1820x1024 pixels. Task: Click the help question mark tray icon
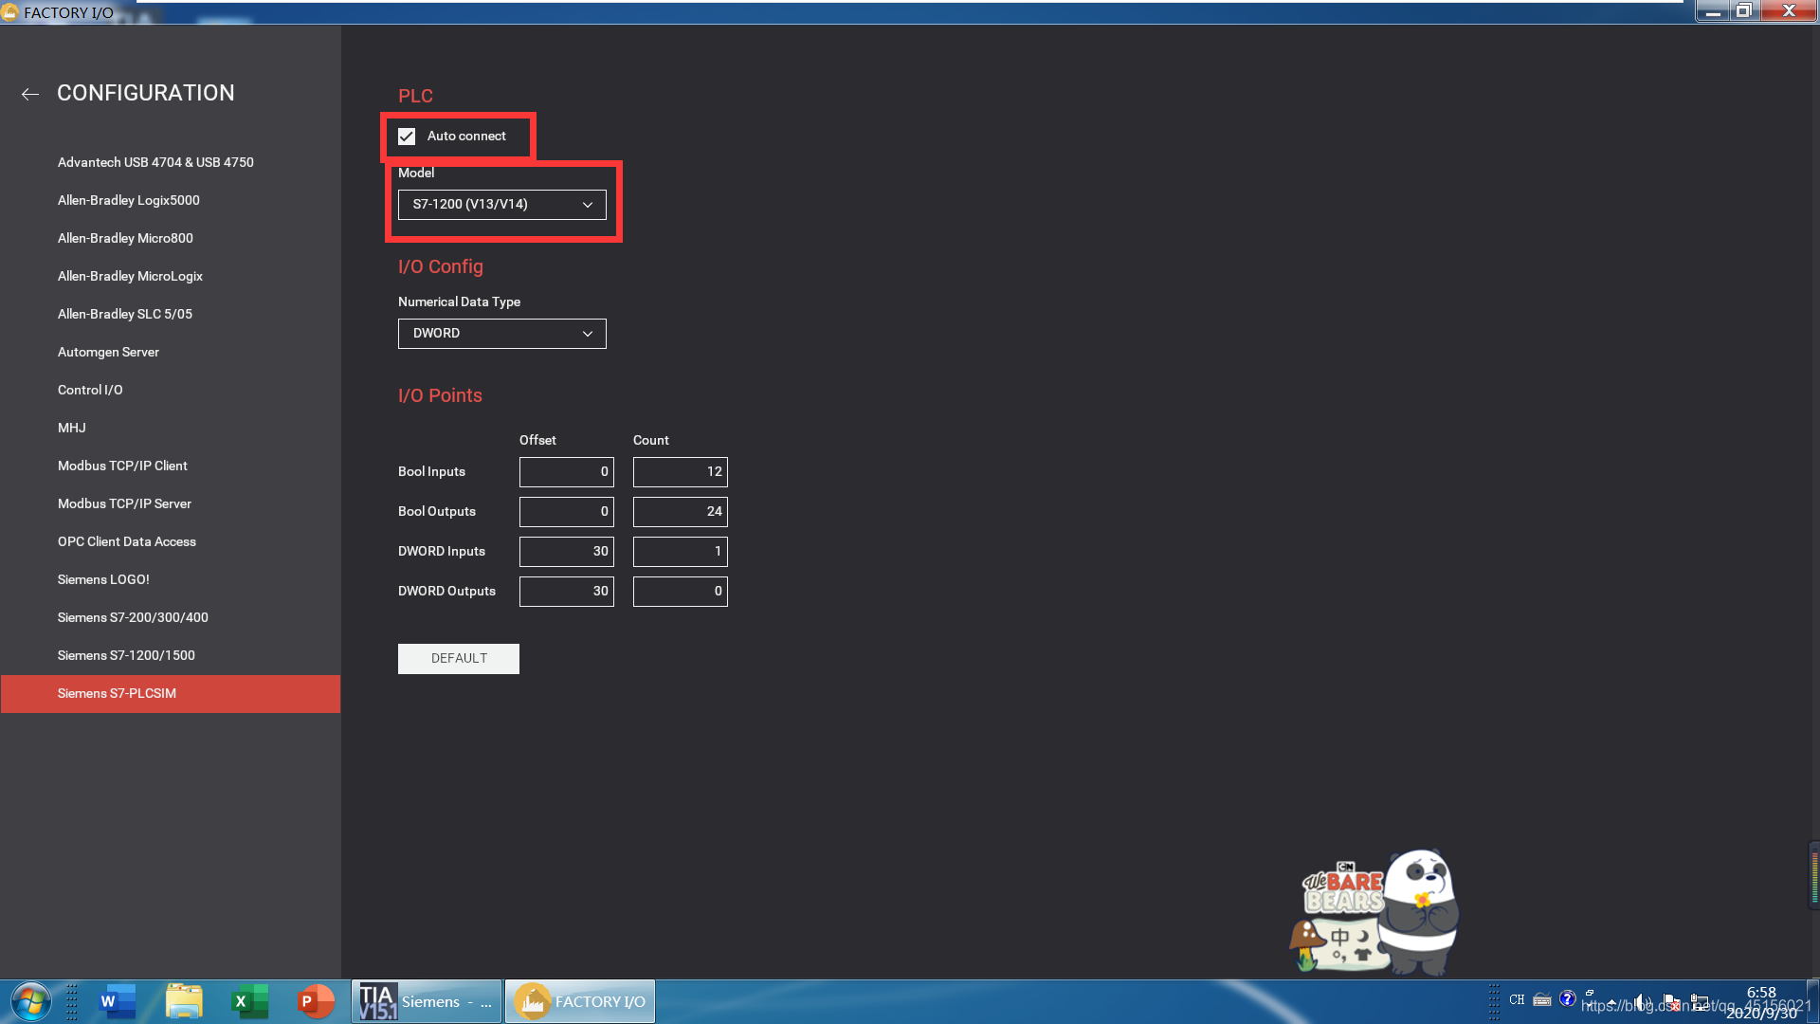coord(1568,998)
